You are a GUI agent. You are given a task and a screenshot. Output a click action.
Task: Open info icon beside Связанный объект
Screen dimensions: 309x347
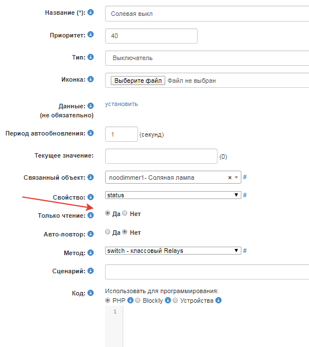[x=90, y=177]
